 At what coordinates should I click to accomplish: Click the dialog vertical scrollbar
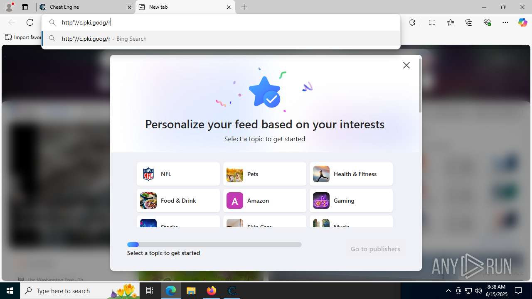coord(420,86)
